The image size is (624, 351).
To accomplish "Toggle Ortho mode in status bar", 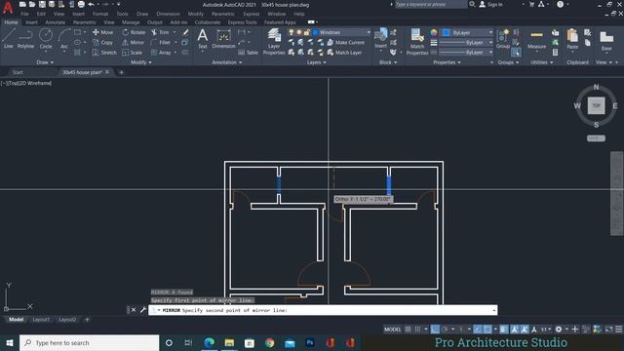I will coord(435,330).
